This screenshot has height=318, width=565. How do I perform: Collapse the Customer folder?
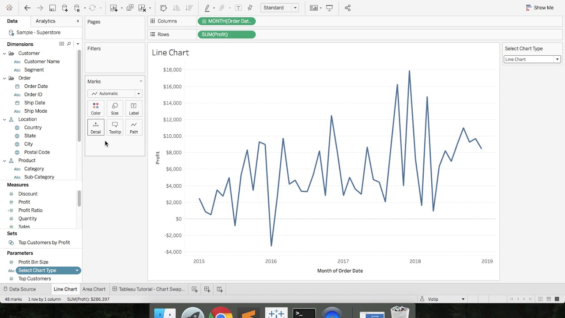coord(4,53)
